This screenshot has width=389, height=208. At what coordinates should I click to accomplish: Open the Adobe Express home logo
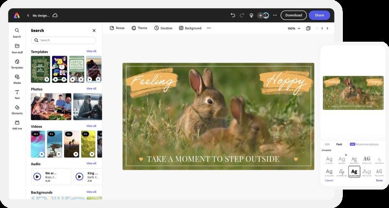coord(17,16)
